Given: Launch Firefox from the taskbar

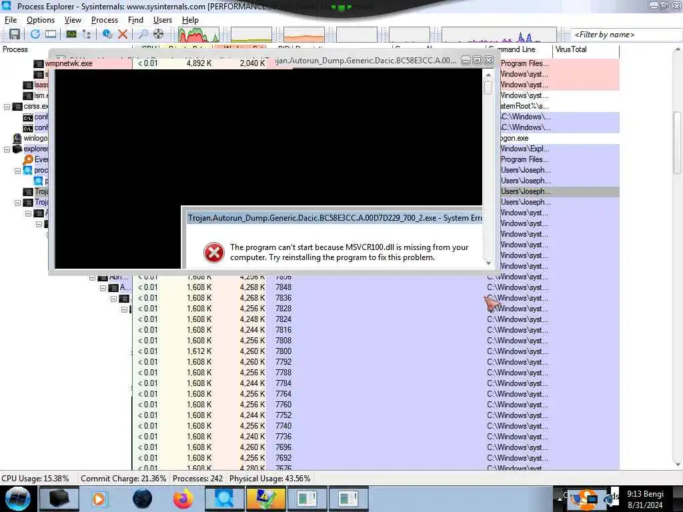Looking at the screenshot, I should (183, 499).
